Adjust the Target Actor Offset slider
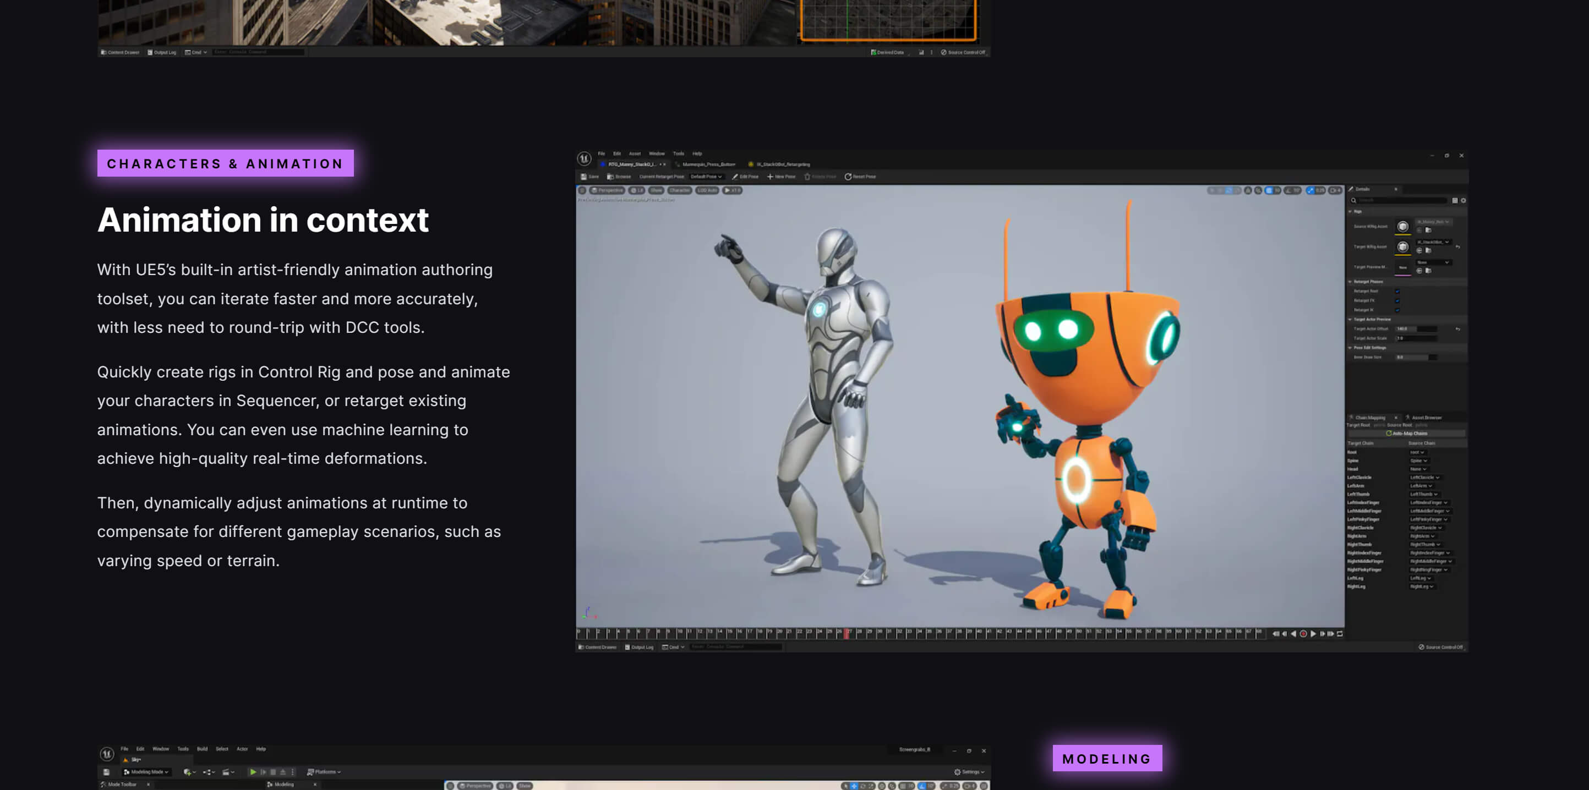1589x790 pixels. [x=1416, y=328]
